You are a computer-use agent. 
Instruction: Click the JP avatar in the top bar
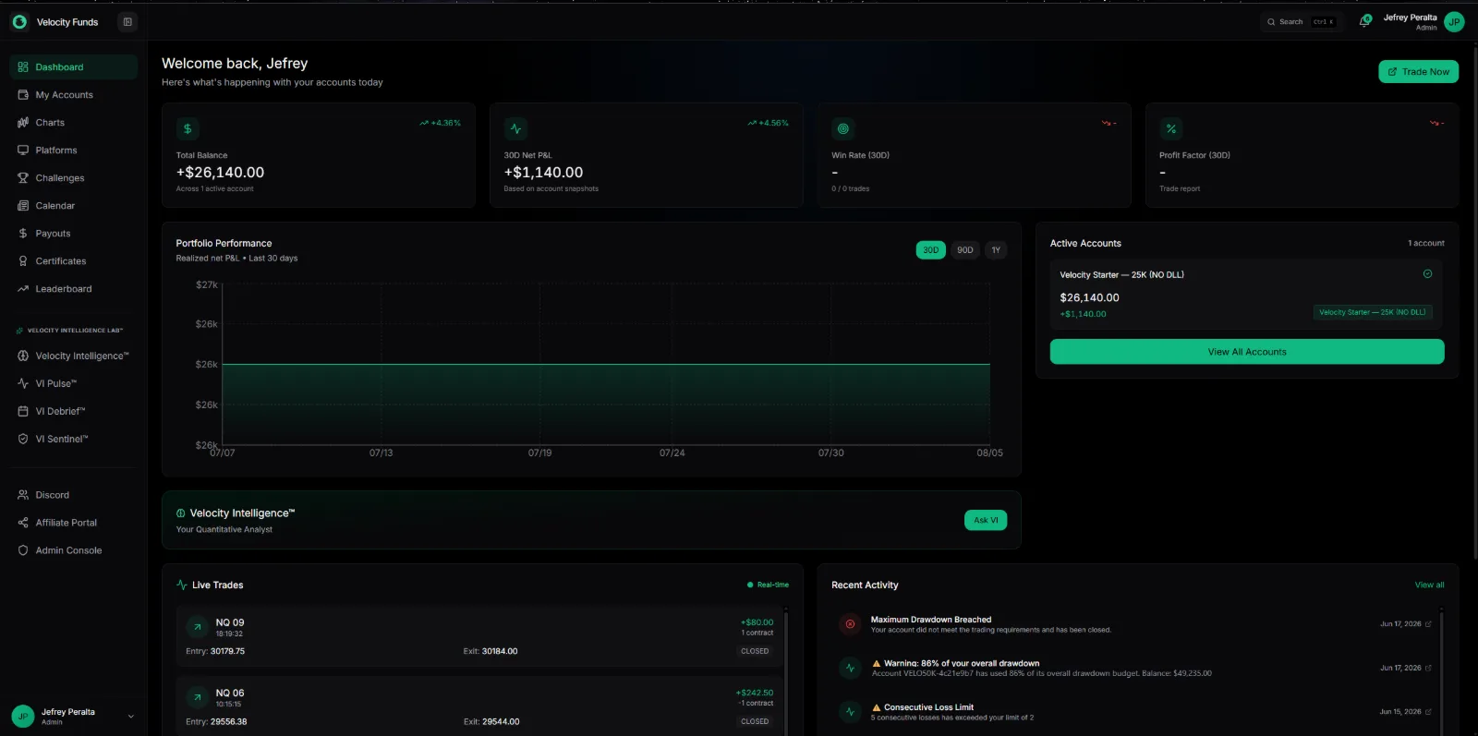click(1454, 22)
